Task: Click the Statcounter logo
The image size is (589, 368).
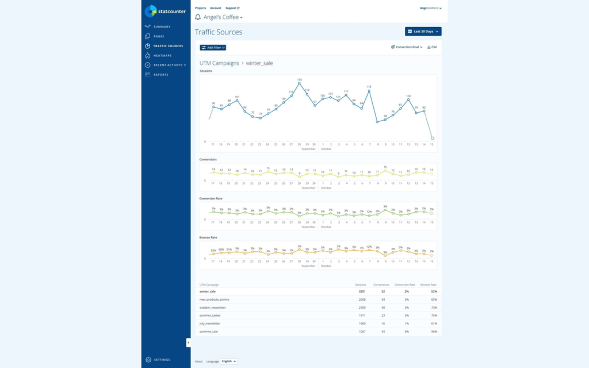Action: pyautogui.click(x=165, y=11)
